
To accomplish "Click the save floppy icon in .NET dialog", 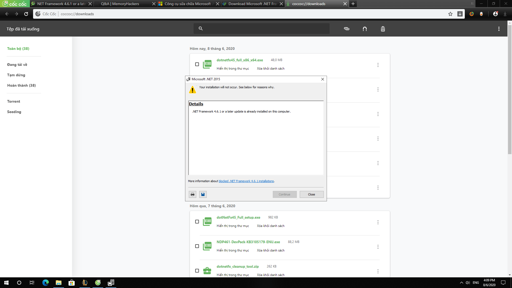I will click(203, 194).
